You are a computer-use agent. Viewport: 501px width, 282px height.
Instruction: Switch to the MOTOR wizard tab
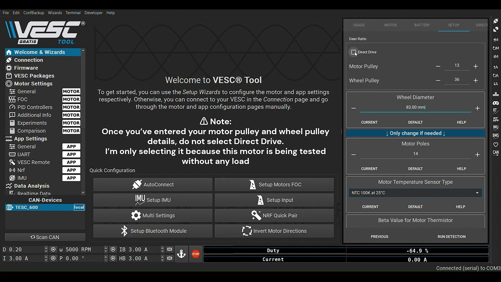tap(391, 25)
